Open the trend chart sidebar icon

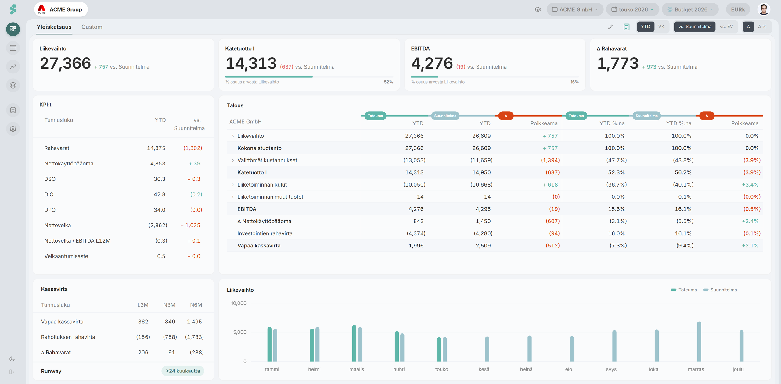[13, 66]
